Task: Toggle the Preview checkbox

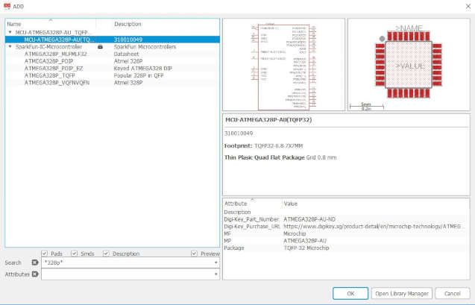Action: [x=194, y=254]
